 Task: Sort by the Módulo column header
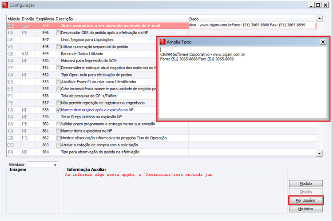[x=14, y=19]
